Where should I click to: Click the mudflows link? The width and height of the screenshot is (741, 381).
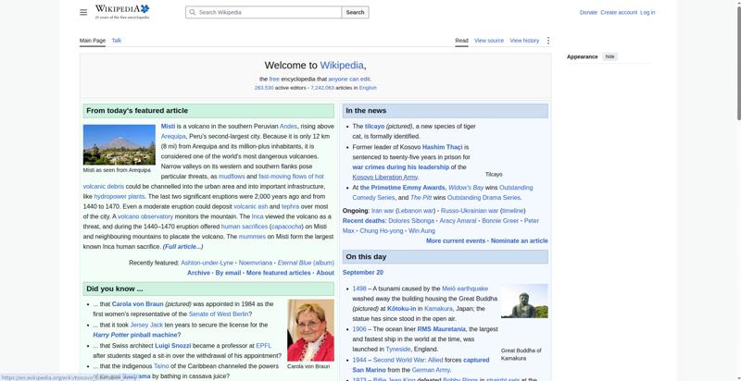tap(232, 177)
